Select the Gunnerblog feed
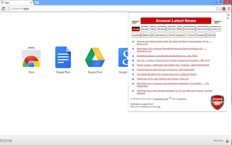Viewport: 232px width, 145px height. (x=203, y=29)
